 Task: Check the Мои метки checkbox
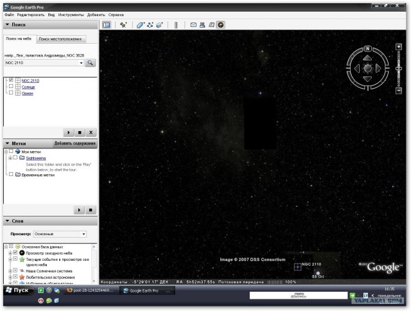pos(11,151)
